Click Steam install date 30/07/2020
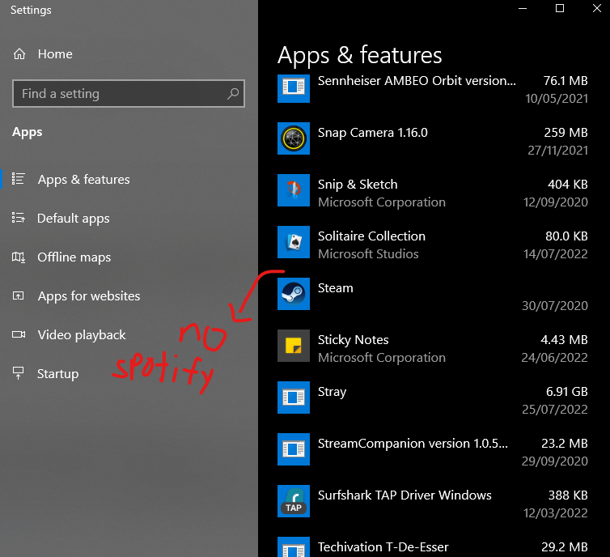This screenshot has height=557, width=610. [x=555, y=305]
